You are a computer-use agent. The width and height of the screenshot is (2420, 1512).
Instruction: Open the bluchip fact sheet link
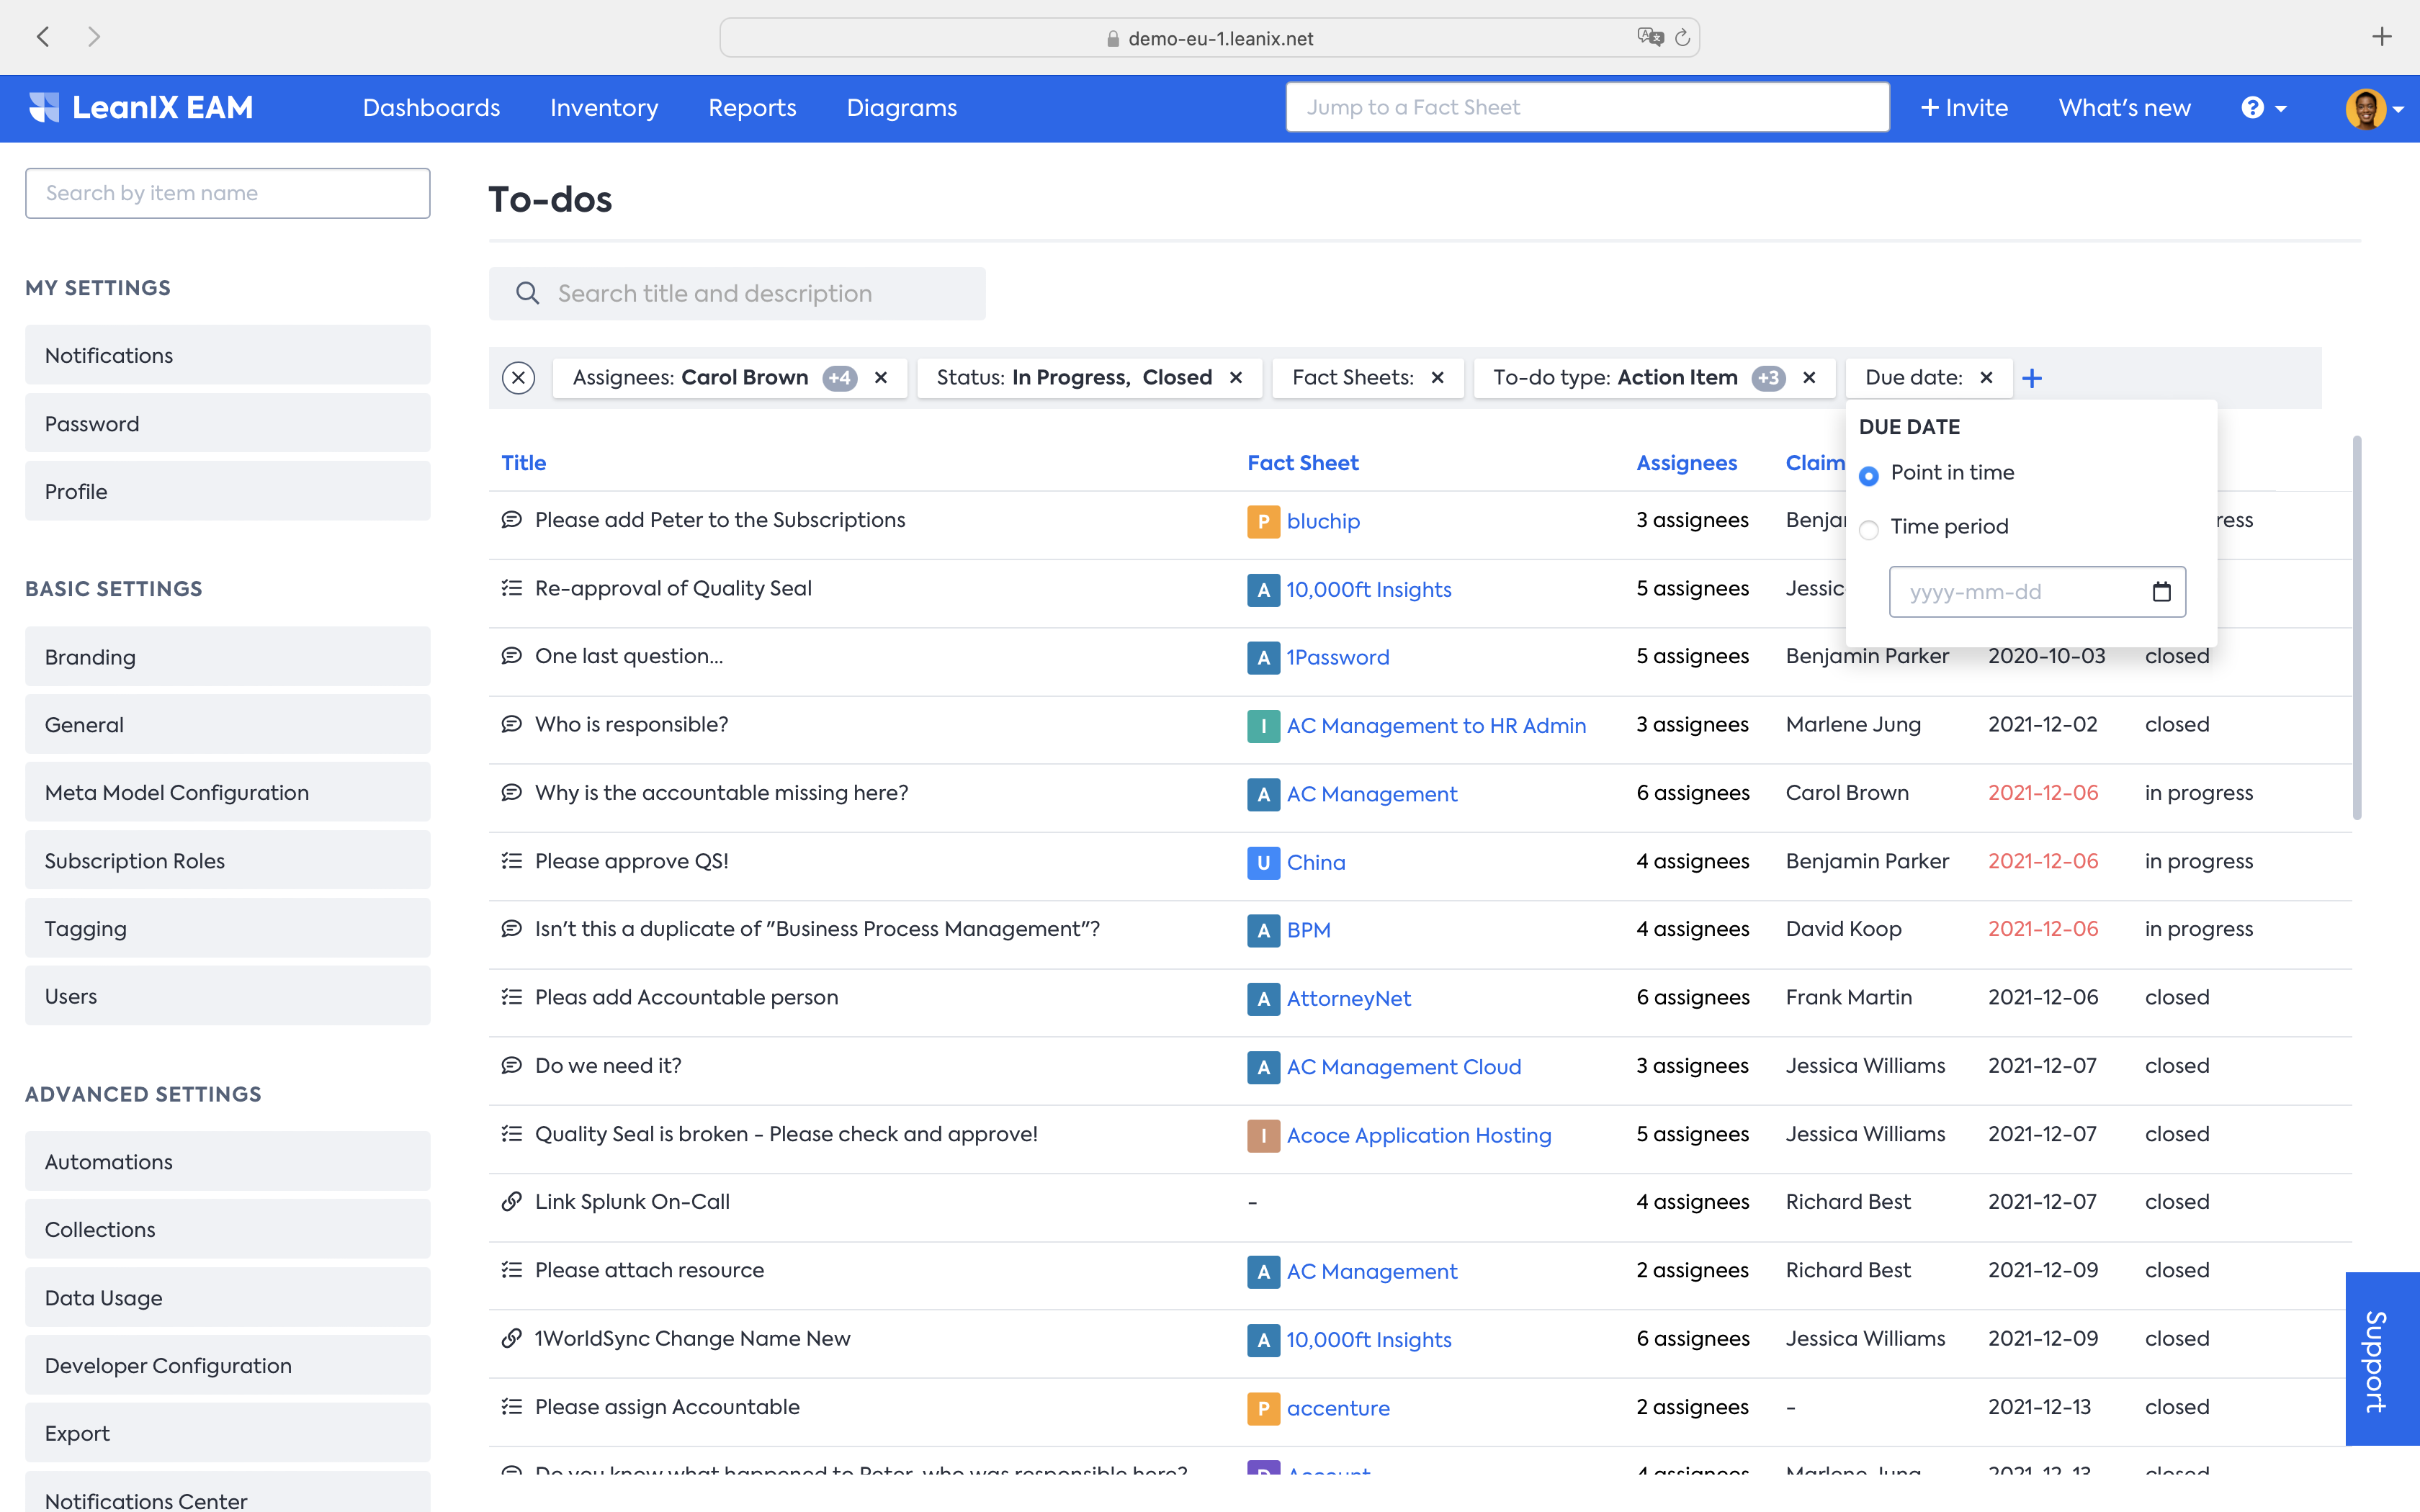(1323, 521)
